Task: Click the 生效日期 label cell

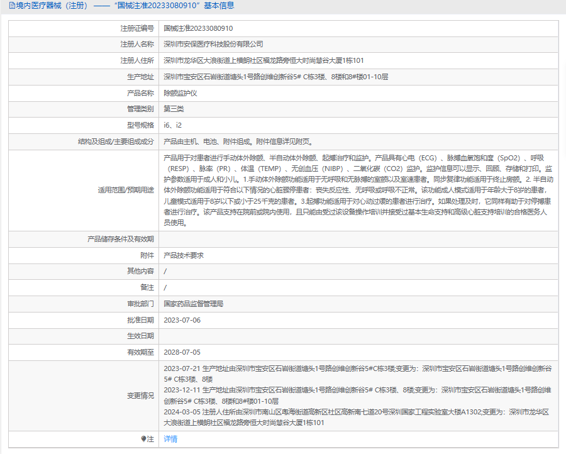Action: (84, 336)
